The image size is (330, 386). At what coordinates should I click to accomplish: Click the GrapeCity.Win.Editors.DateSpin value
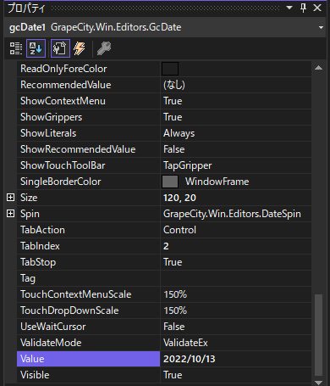click(x=232, y=214)
